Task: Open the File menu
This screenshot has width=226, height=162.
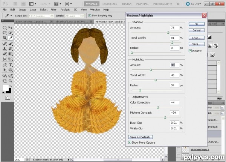Action: point(5,10)
